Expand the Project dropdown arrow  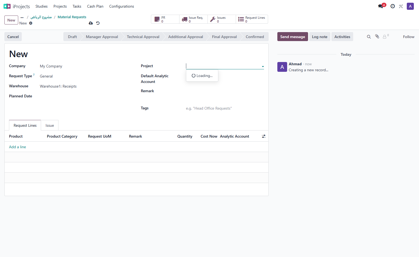263,66
